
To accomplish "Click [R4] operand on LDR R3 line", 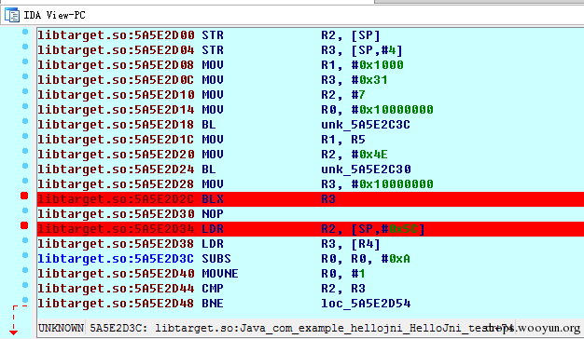I will (x=366, y=244).
